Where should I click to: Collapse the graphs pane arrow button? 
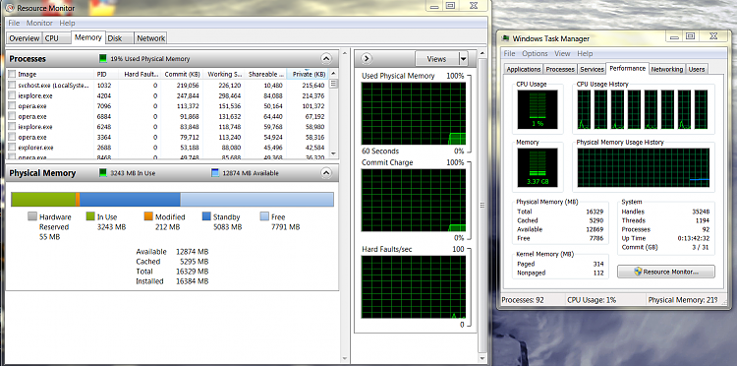[x=367, y=59]
